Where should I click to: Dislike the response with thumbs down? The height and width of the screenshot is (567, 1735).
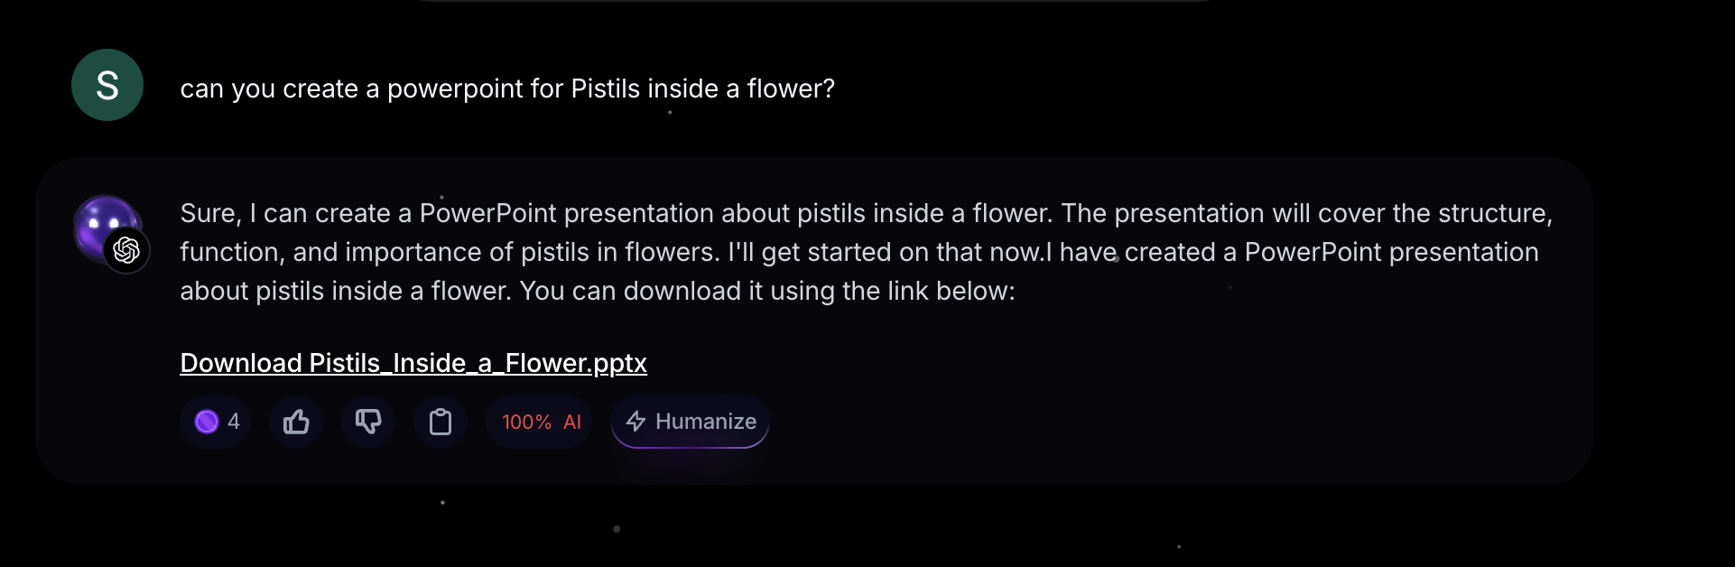tap(368, 422)
